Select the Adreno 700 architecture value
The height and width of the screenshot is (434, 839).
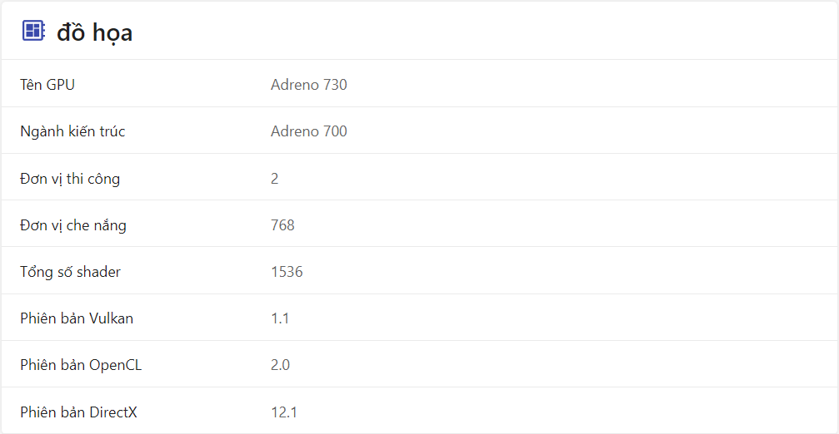308,131
